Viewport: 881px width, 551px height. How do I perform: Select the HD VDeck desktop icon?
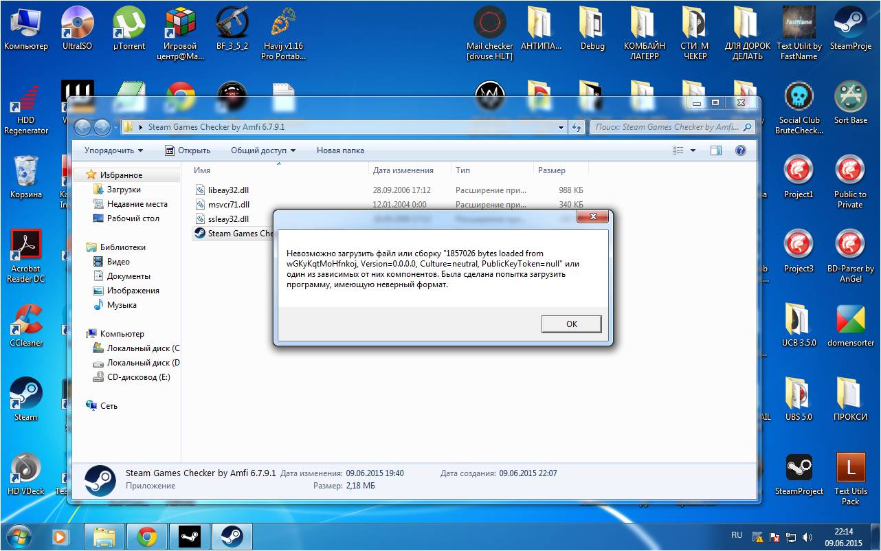tap(26, 473)
